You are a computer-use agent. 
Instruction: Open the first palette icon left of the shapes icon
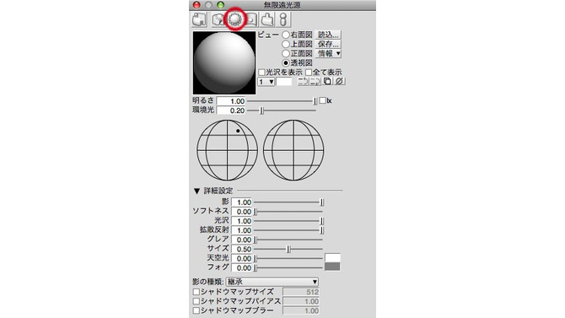(199, 19)
